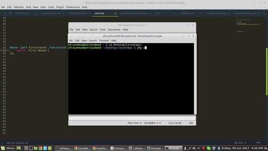Switch to first '[afraza...' taskbar window
Viewport: 268px width, 151px height.
(x=64, y=148)
